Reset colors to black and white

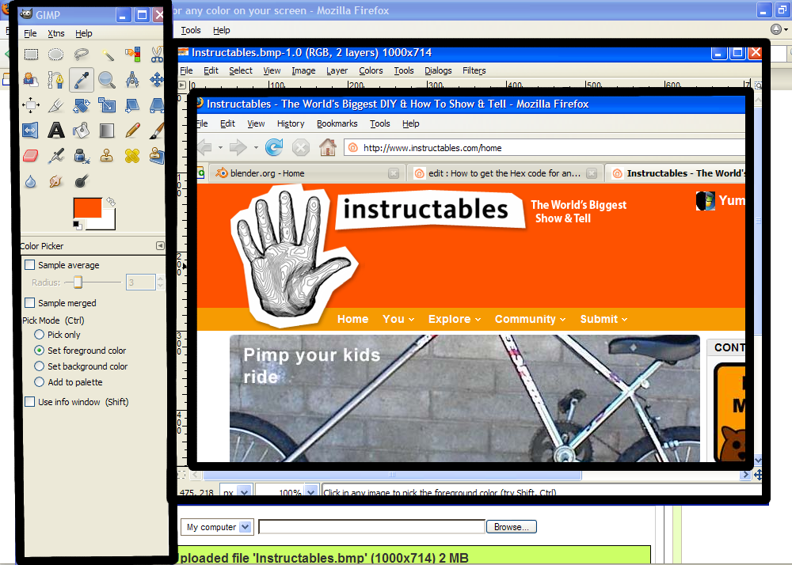78,226
